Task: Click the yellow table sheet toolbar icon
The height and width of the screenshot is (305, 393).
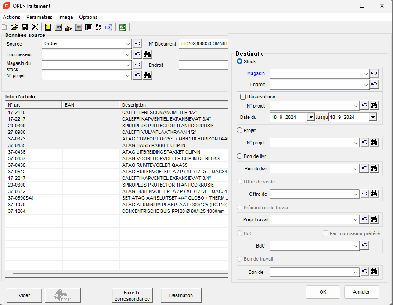Action: pos(48,27)
